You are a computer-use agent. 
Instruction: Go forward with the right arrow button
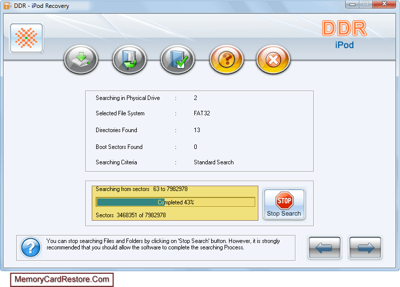pyautogui.click(x=365, y=247)
